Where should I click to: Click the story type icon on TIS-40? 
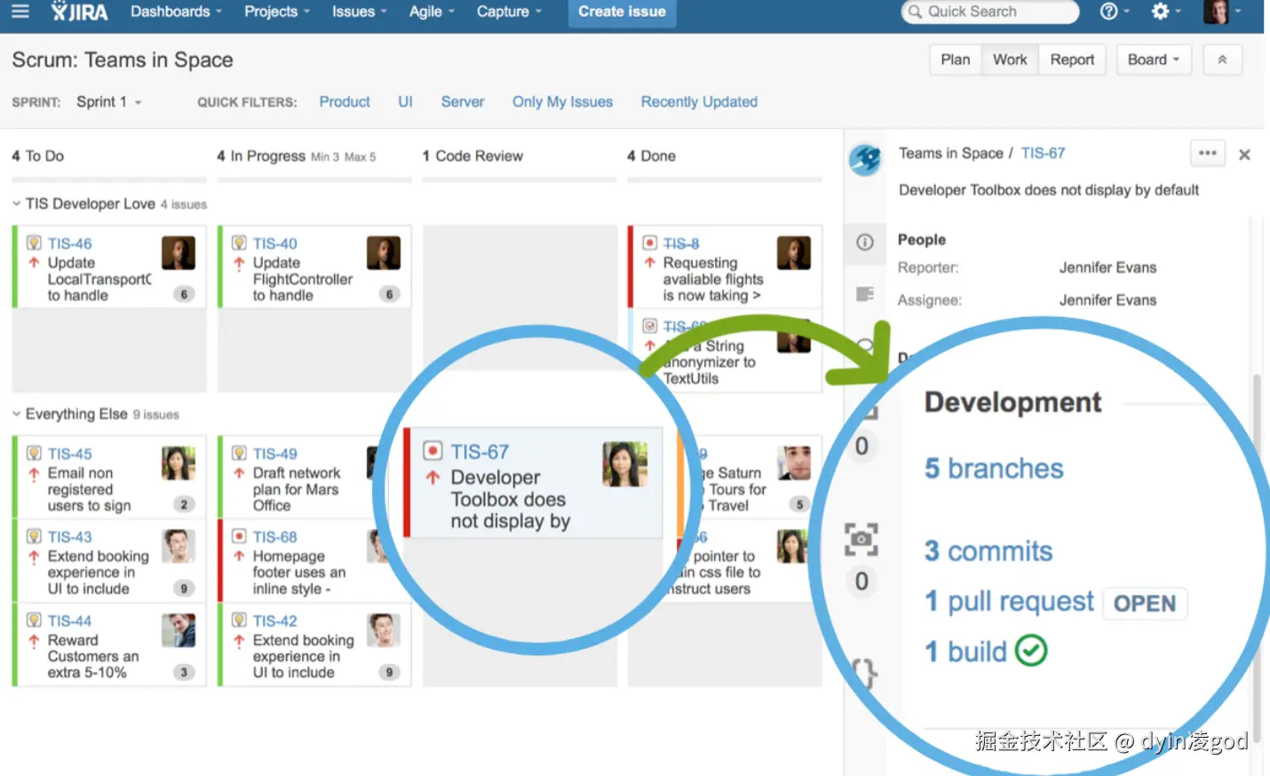(239, 243)
